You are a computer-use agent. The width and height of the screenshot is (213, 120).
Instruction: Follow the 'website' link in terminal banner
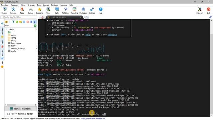[x=112, y=35]
